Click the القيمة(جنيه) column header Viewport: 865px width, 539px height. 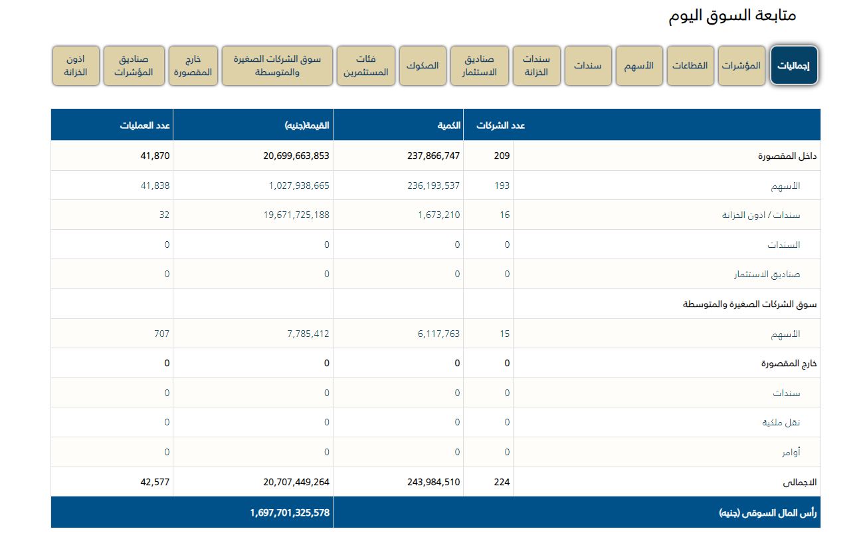point(307,125)
